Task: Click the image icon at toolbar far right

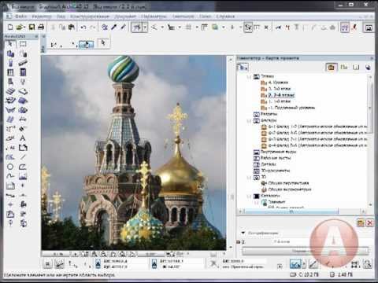Action: click(369, 28)
